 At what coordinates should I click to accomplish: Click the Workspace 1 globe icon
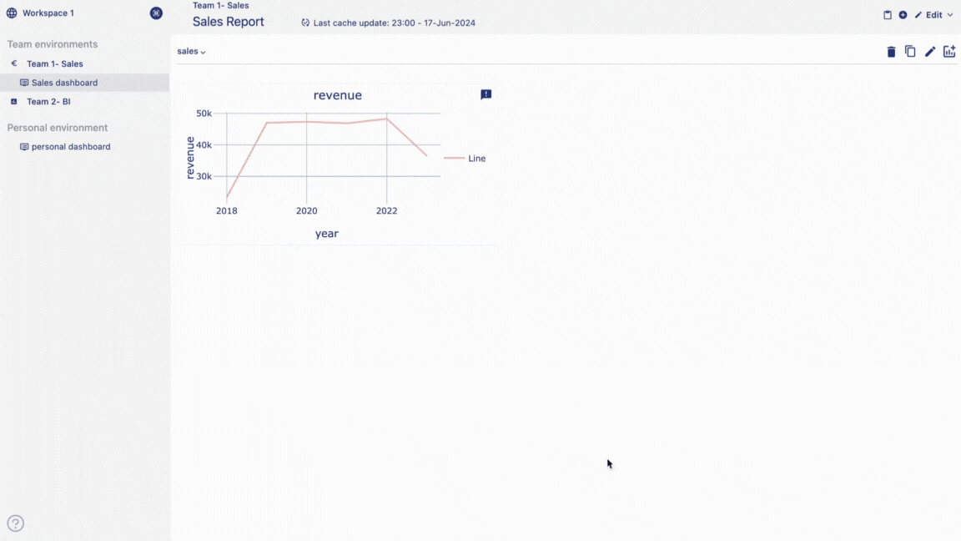point(12,13)
